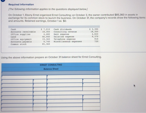
Task: Select the first left-side account name cell
Action: tap(17, 81)
